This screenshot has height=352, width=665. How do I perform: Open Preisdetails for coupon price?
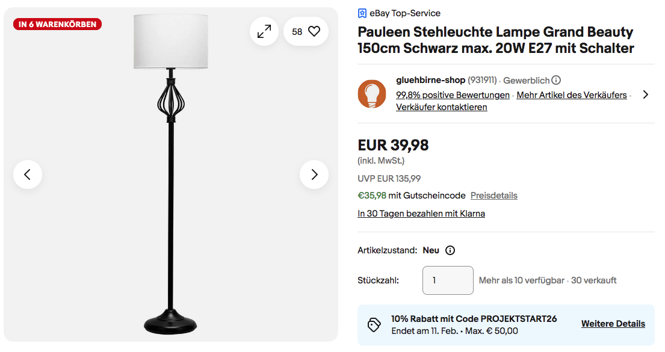tap(493, 196)
